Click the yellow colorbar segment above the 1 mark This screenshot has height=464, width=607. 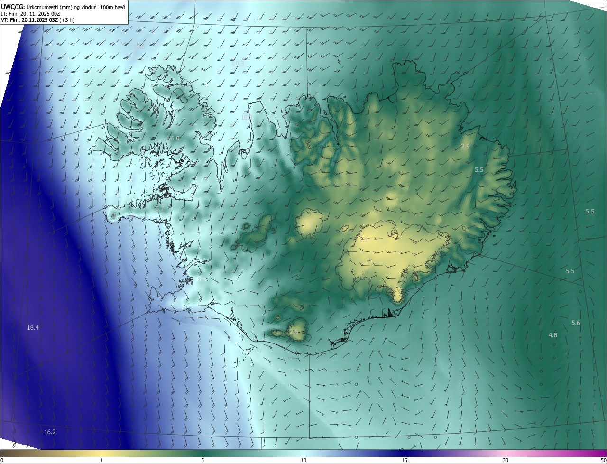pyautogui.click(x=101, y=454)
